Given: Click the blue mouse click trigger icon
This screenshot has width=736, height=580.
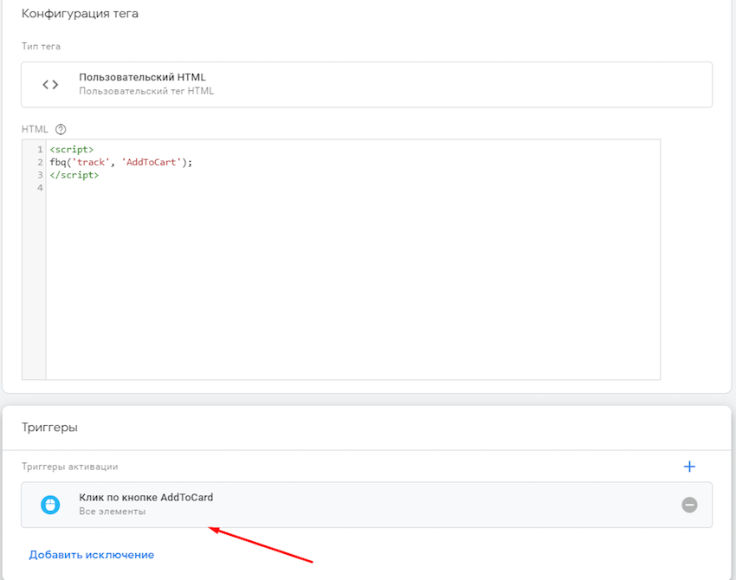Looking at the screenshot, I should click(x=51, y=505).
